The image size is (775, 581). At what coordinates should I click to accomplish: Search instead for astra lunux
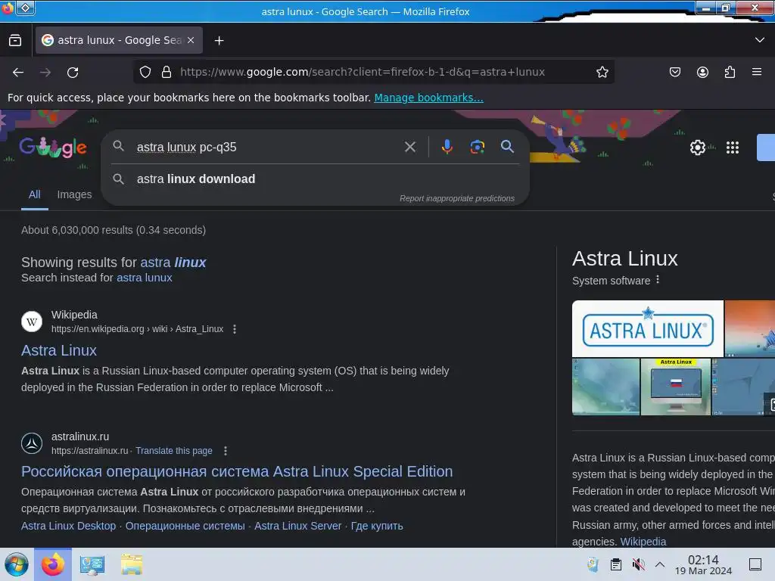pos(145,278)
